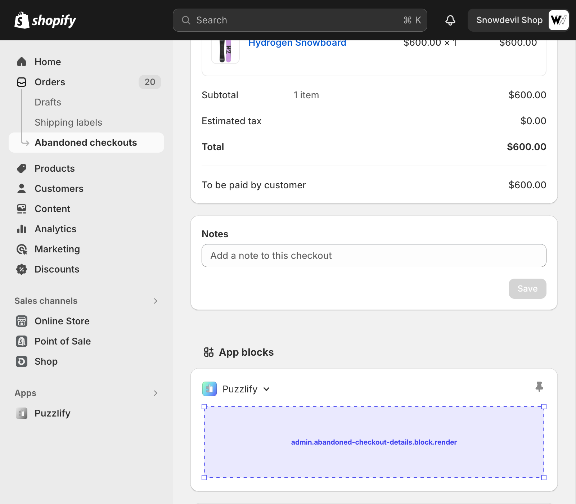Screen dimensions: 576x504
Task: Go to Drafts under Orders
Action: (x=48, y=102)
